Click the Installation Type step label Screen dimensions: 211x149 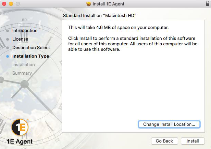coord(30,56)
